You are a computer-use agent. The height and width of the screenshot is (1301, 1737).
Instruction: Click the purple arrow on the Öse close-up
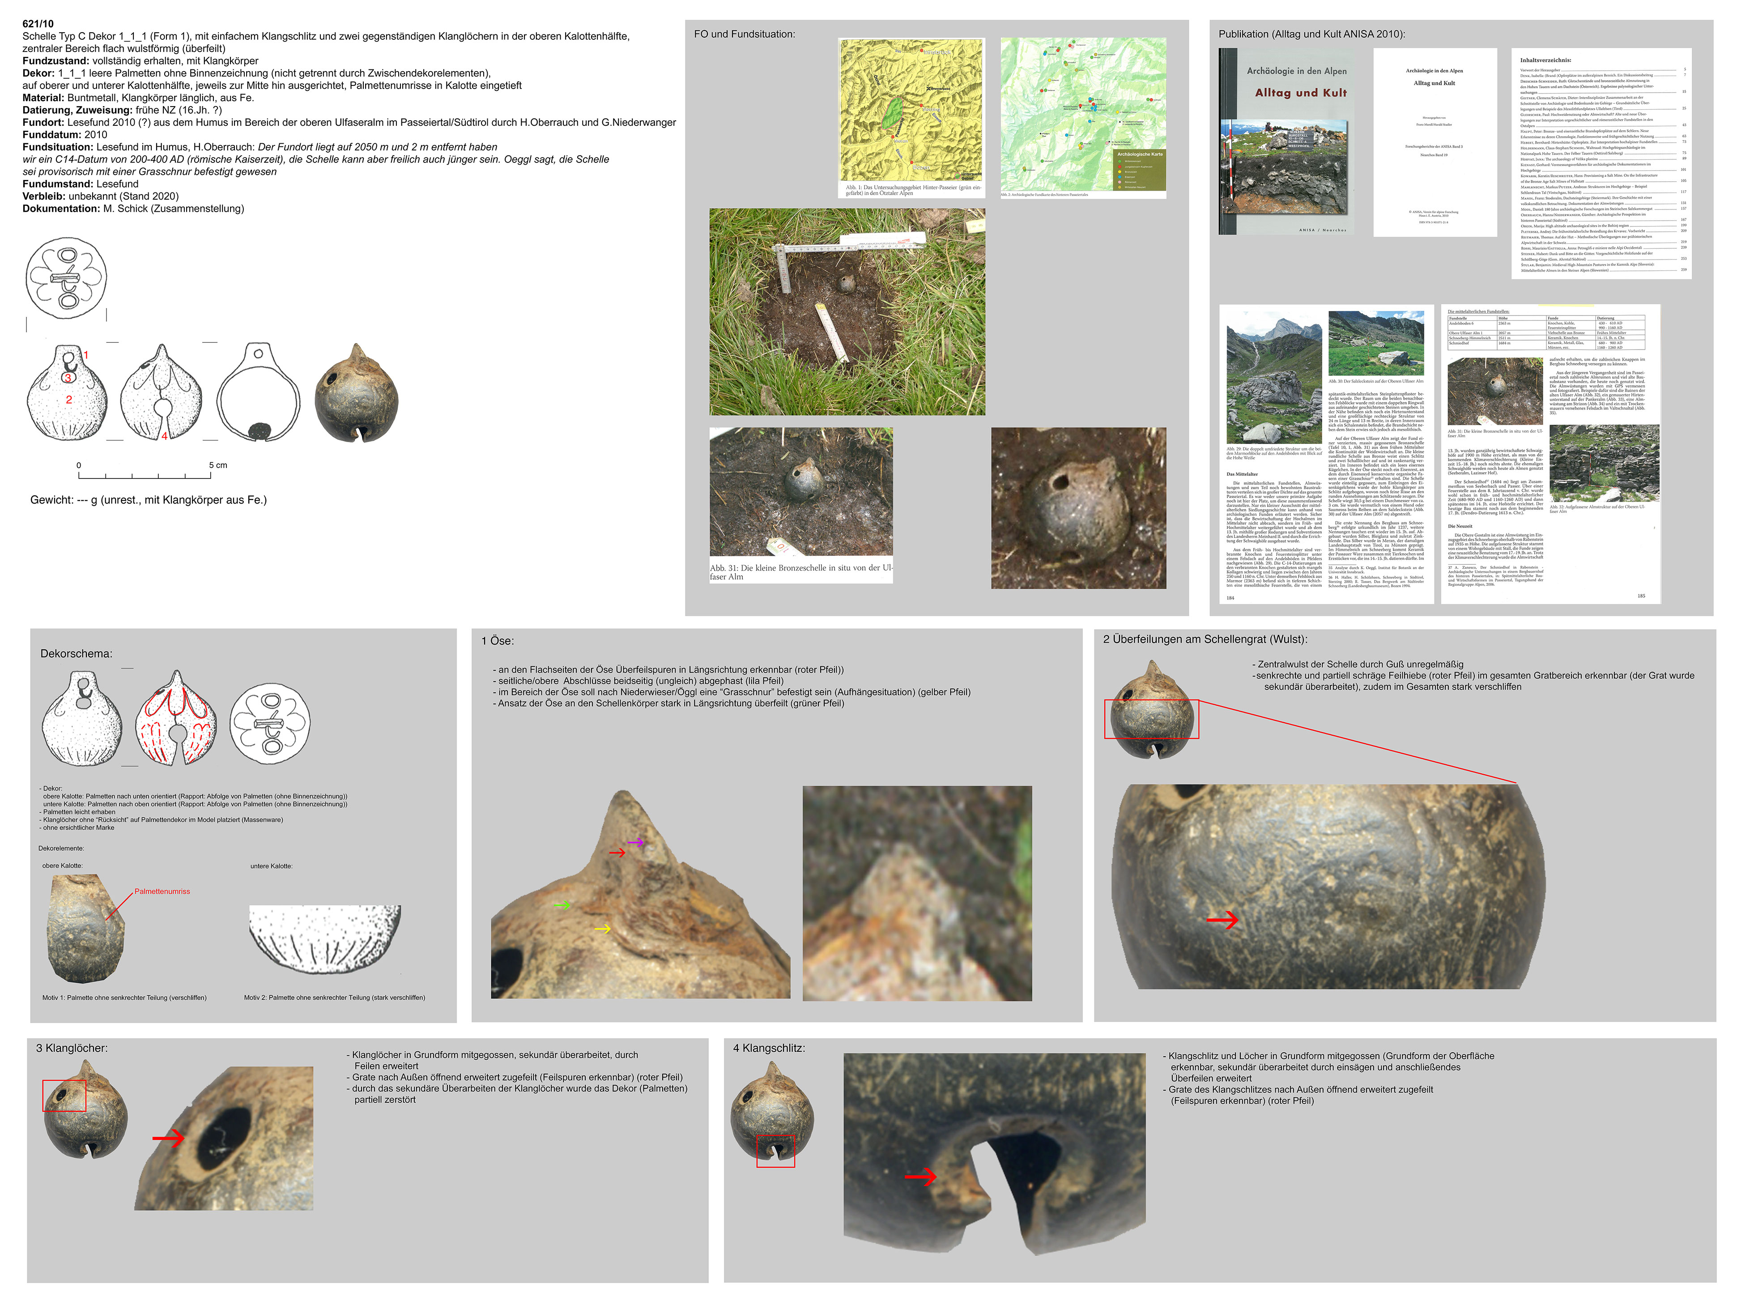tap(635, 842)
